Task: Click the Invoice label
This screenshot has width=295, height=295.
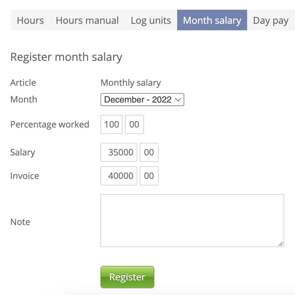Action: pos(25,176)
